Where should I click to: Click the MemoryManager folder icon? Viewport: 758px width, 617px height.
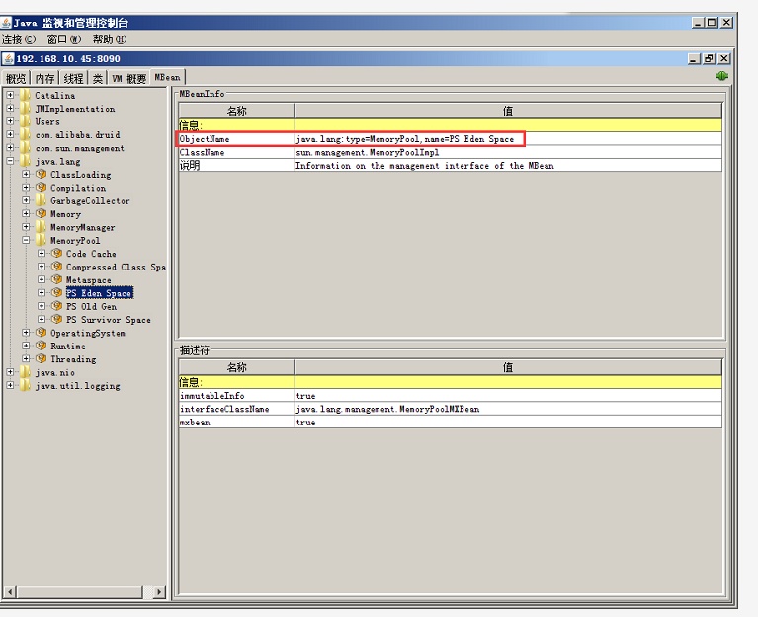click(42, 227)
